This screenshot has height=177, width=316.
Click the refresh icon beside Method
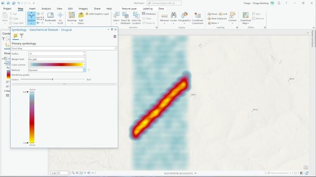click(89, 70)
